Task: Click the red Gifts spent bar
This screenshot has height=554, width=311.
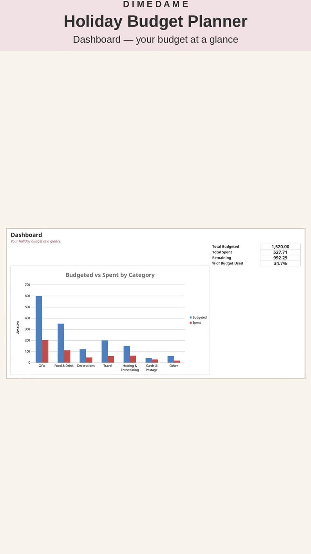Action: [45, 351]
